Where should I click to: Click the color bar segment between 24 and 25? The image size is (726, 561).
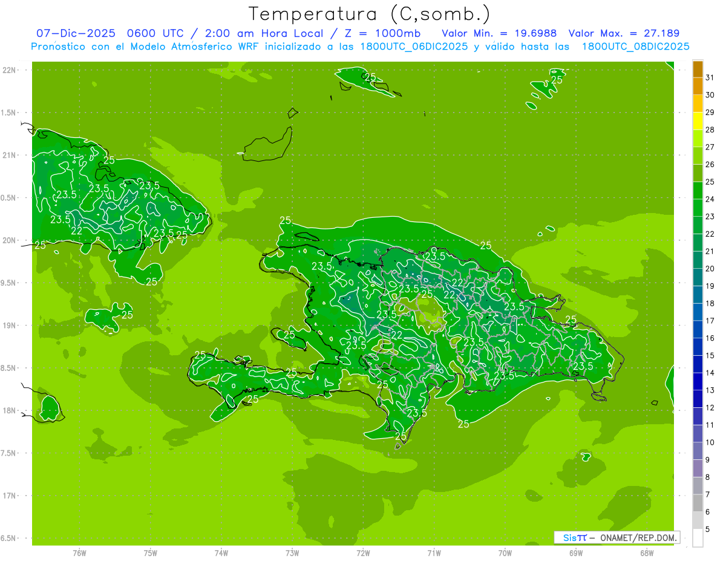click(x=698, y=191)
